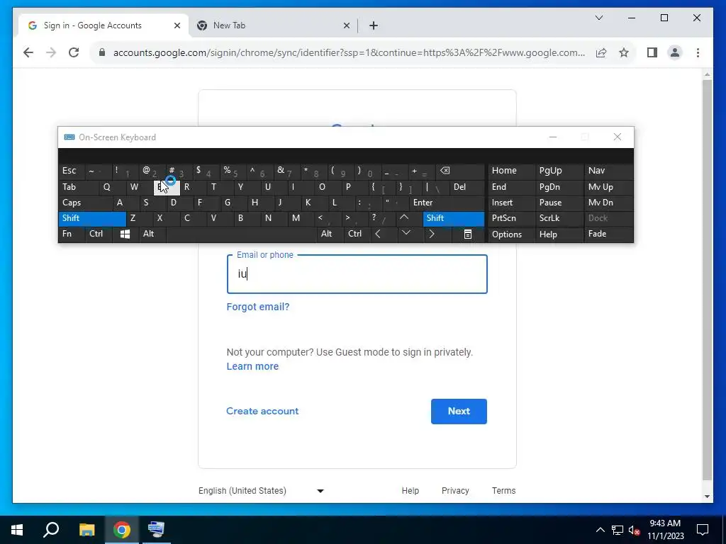
Task: Switch to the New Tab tab
Action: click(273, 25)
